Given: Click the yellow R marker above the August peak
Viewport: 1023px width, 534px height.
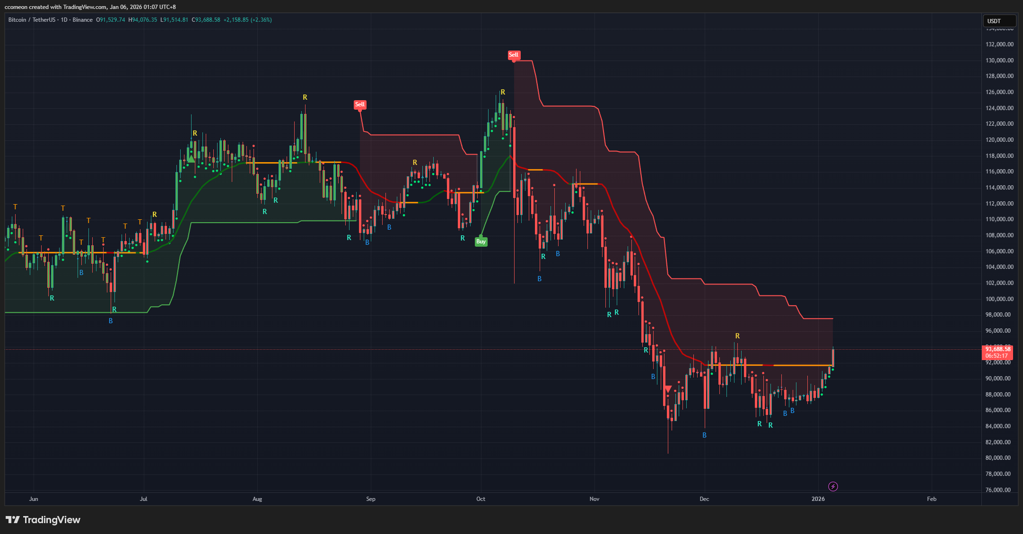Looking at the screenshot, I should click(x=305, y=97).
